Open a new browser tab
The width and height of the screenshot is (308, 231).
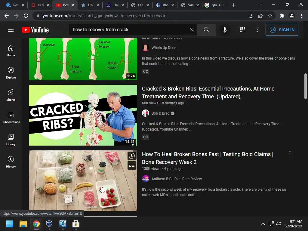tap(233, 5)
